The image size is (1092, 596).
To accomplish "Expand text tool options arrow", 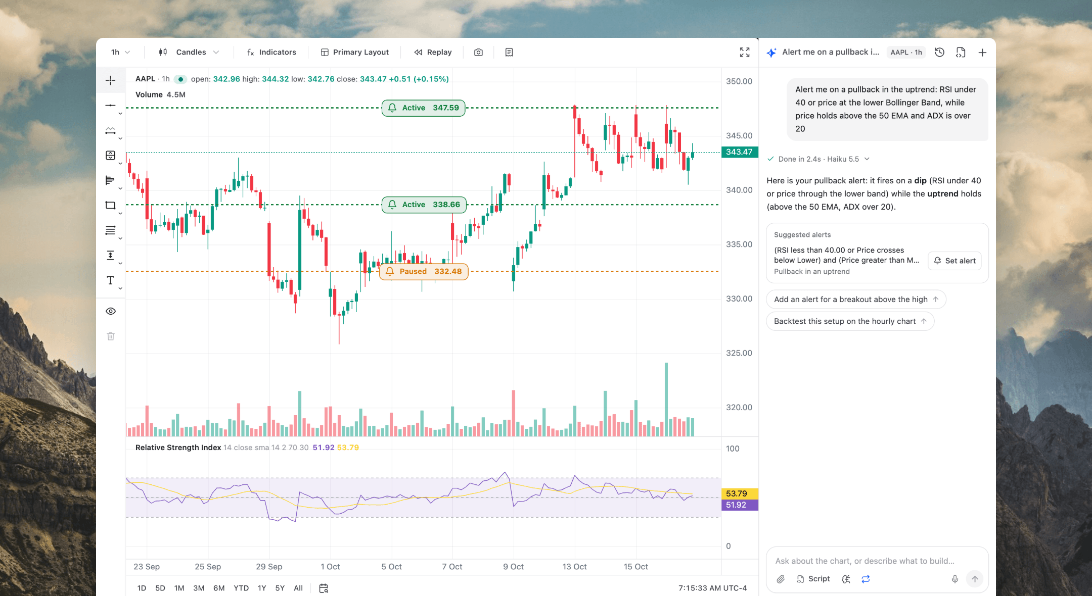I will click(x=120, y=288).
